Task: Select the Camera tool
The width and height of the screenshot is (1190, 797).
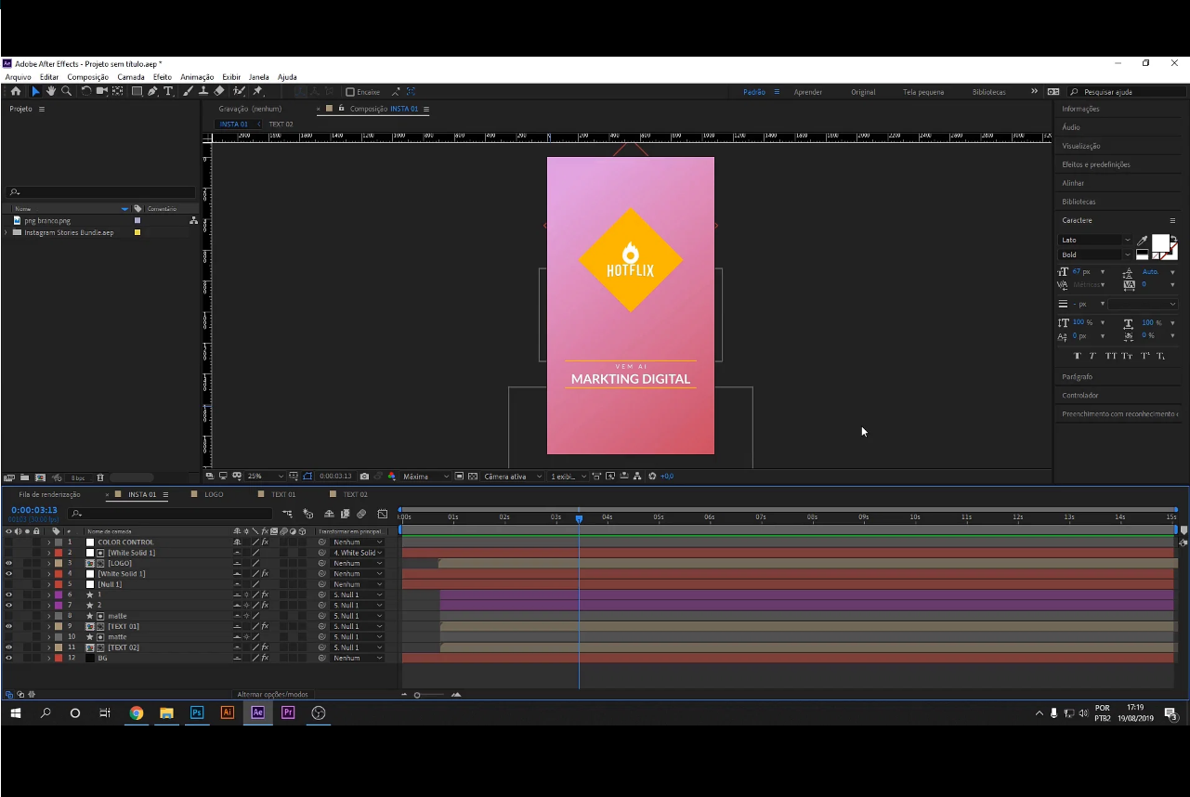Action: pyautogui.click(x=102, y=92)
